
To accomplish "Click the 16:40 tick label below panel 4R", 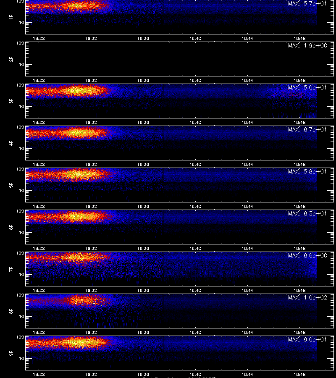I will coord(195,164).
